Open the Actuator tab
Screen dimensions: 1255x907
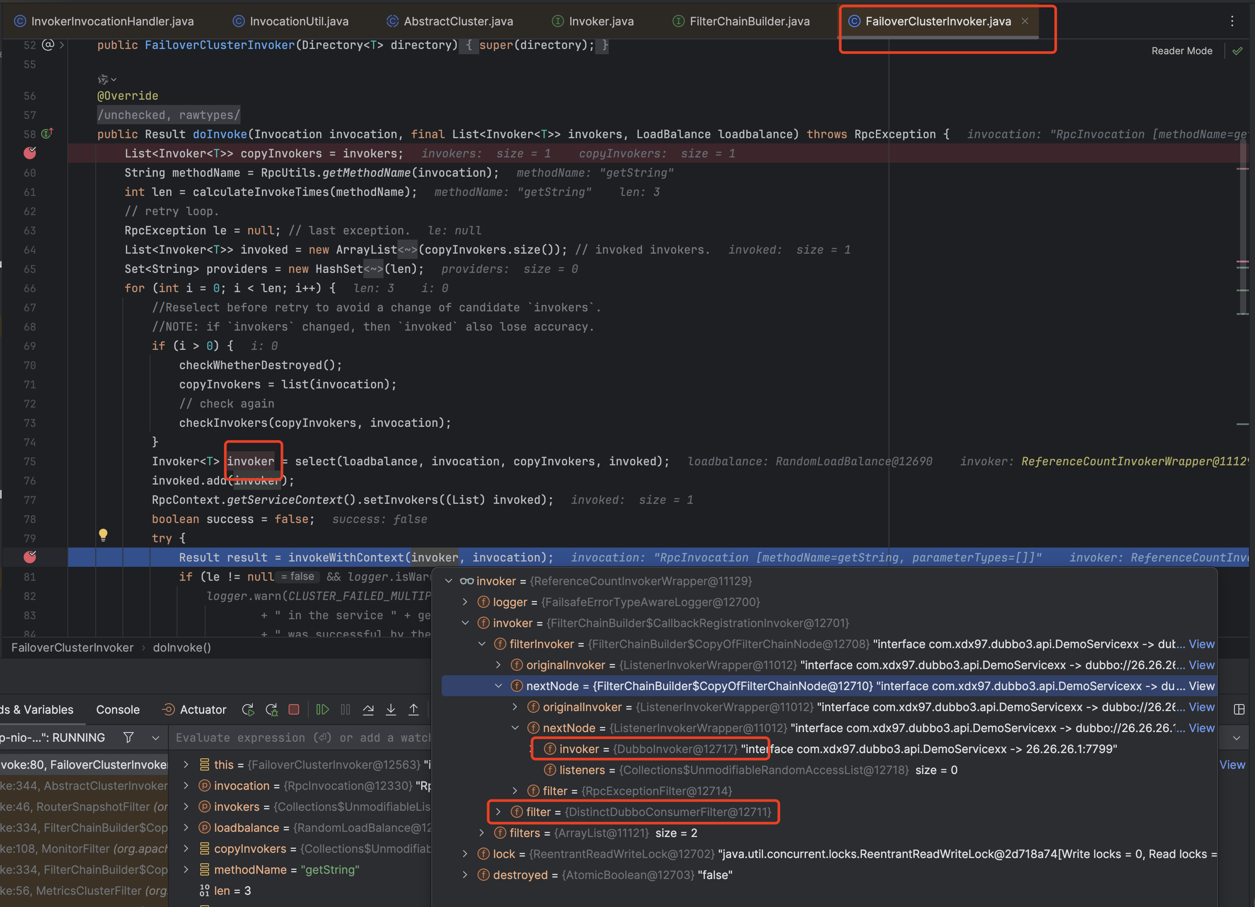click(x=195, y=709)
